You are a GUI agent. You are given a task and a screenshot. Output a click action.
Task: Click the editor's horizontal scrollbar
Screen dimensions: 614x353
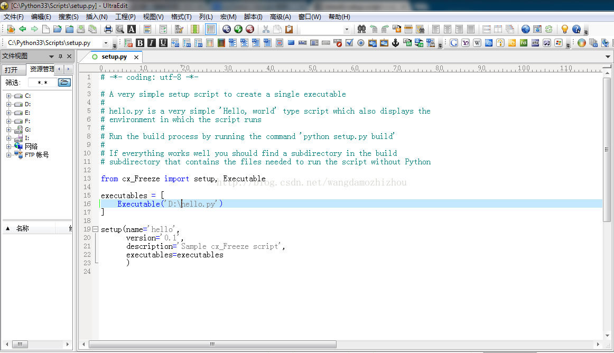211,344
